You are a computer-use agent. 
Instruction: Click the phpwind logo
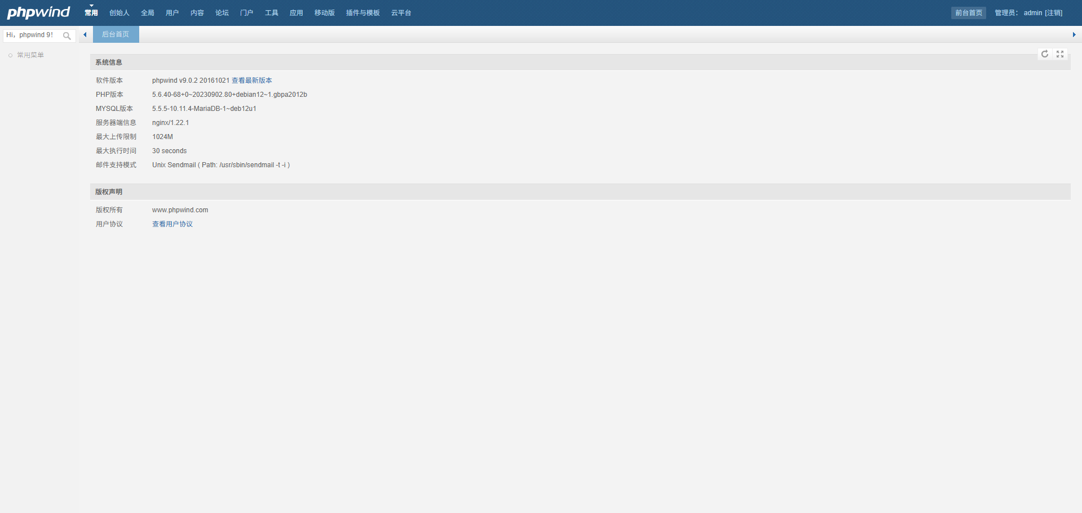click(38, 12)
